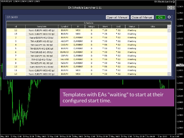The height and width of the screenshot is (138, 184).
Task: Select the NZDJPY symbol cell
Action: (65, 63)
